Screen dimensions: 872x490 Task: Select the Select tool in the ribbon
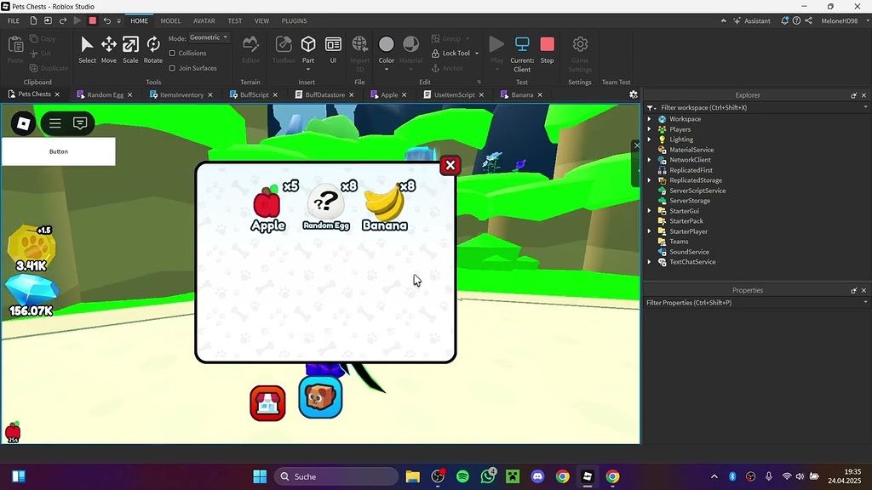[x=87, y=50]
